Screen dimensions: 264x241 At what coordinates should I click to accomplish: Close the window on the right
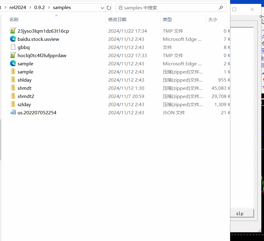coord(252,9)
